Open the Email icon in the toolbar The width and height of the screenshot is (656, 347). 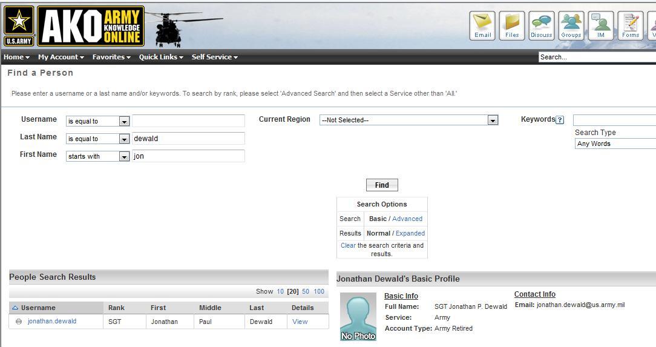pos(482,26)
